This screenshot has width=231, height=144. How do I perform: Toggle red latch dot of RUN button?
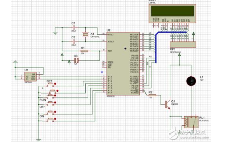(55, 102)
